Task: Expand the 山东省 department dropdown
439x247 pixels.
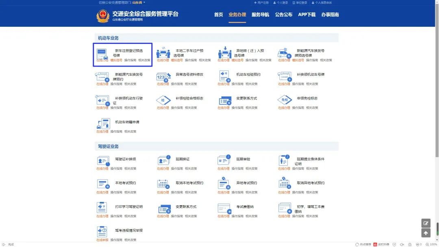Action: pyautogui.click(x=139, y=2)
